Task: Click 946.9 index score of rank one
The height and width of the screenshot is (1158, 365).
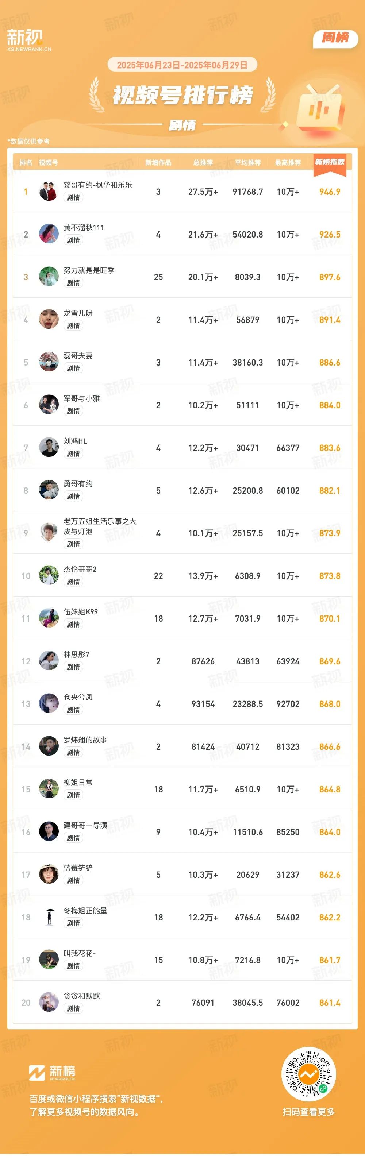Action: pyautogui.click(x=330, y=192)
